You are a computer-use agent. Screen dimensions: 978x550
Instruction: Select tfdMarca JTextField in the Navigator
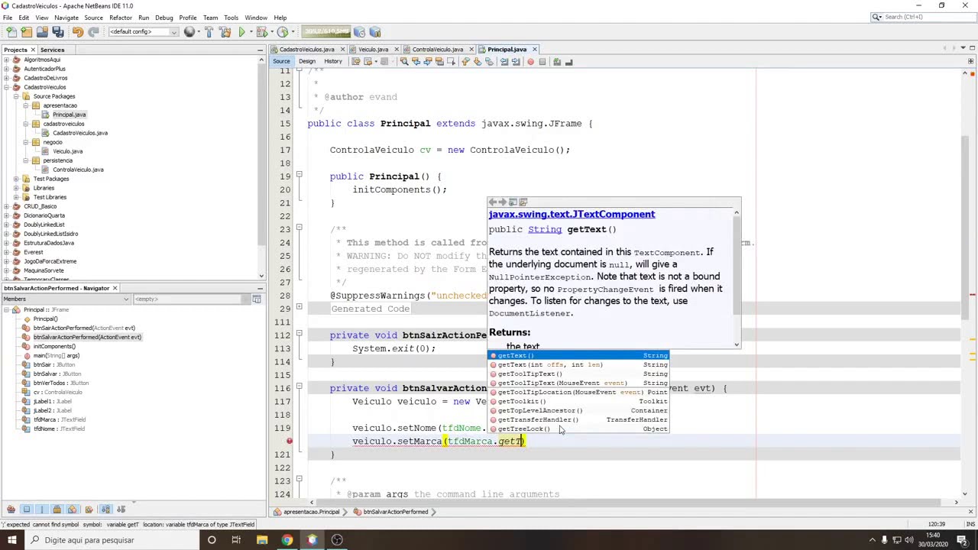click(60, 419)
